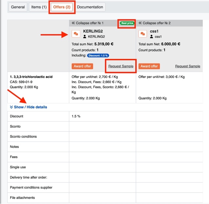209x204 pixels.
Task: Click the double chevron before Show / Hide details
Action: click(11, 107)
